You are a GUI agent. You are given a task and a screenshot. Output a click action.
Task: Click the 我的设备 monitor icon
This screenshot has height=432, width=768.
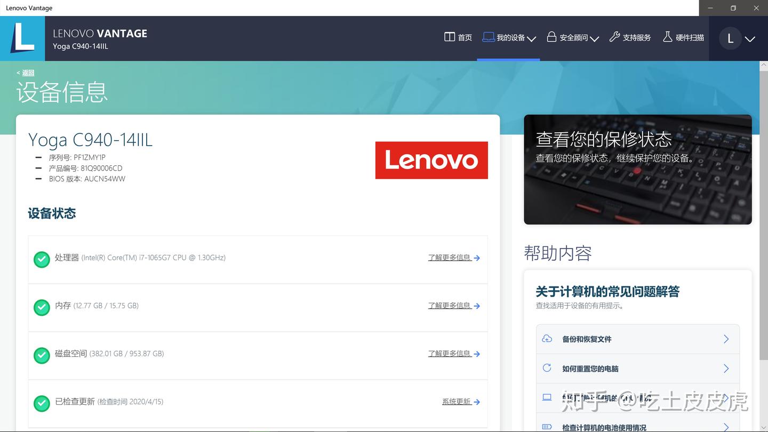pyautogui.click(x=488, y=37)
